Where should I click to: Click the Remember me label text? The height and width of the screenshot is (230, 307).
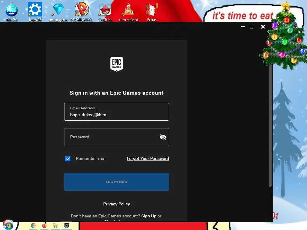coord(90,159)
